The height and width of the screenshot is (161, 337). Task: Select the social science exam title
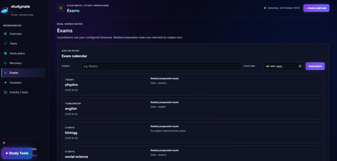pos(77,157)
